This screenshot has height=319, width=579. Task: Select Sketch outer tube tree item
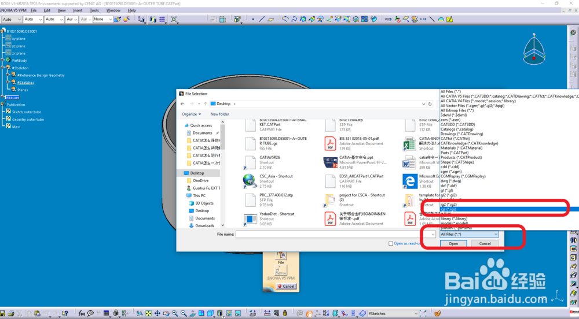[26, 112]
